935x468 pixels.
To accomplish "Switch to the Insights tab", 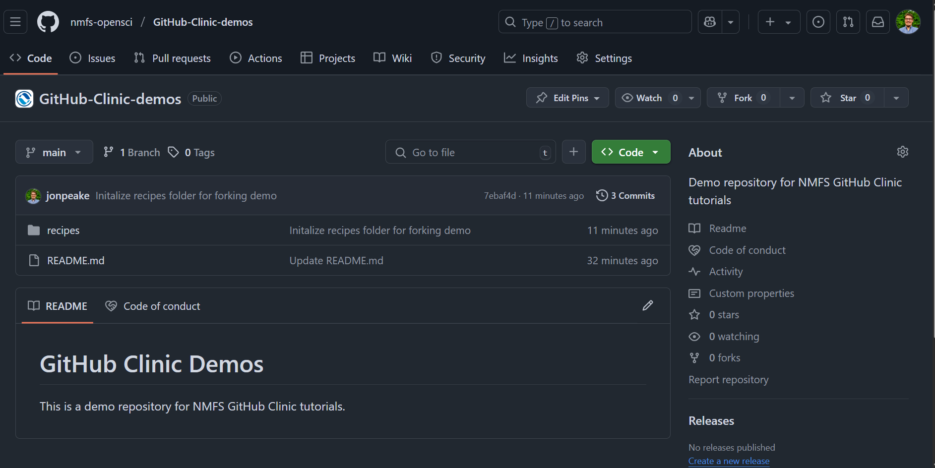I will click(x=531, y=58).
